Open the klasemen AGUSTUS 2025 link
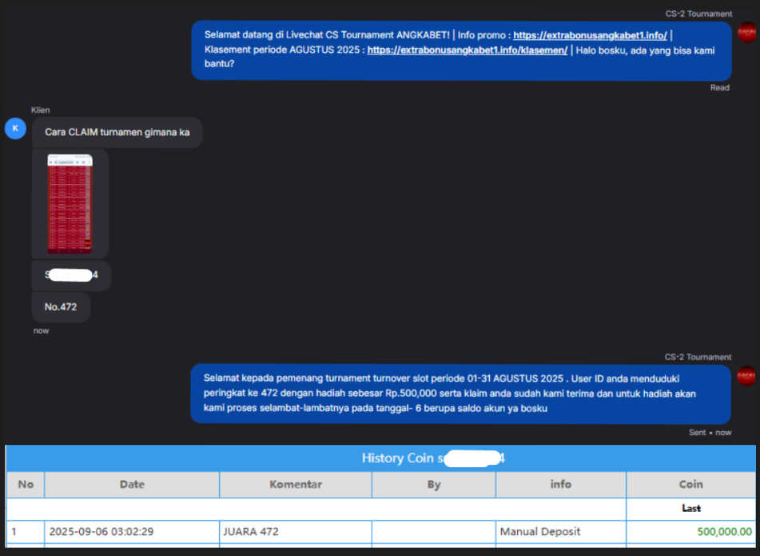This screenshot has width=760, height=556. (468, 50)
